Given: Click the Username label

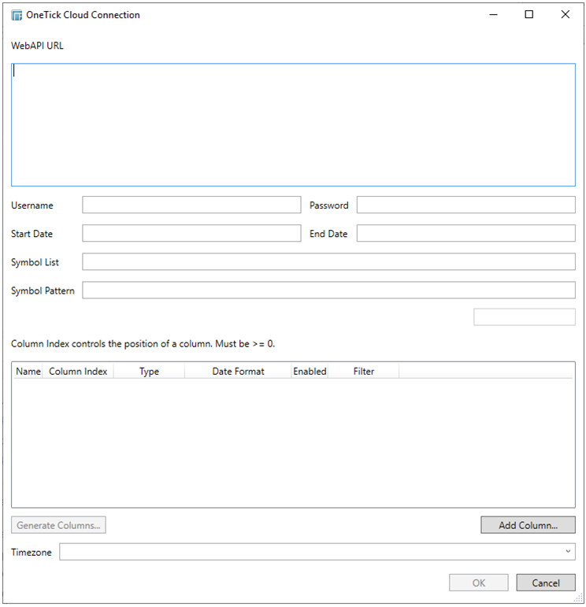Looking at the screenshot, I should 32,205.
